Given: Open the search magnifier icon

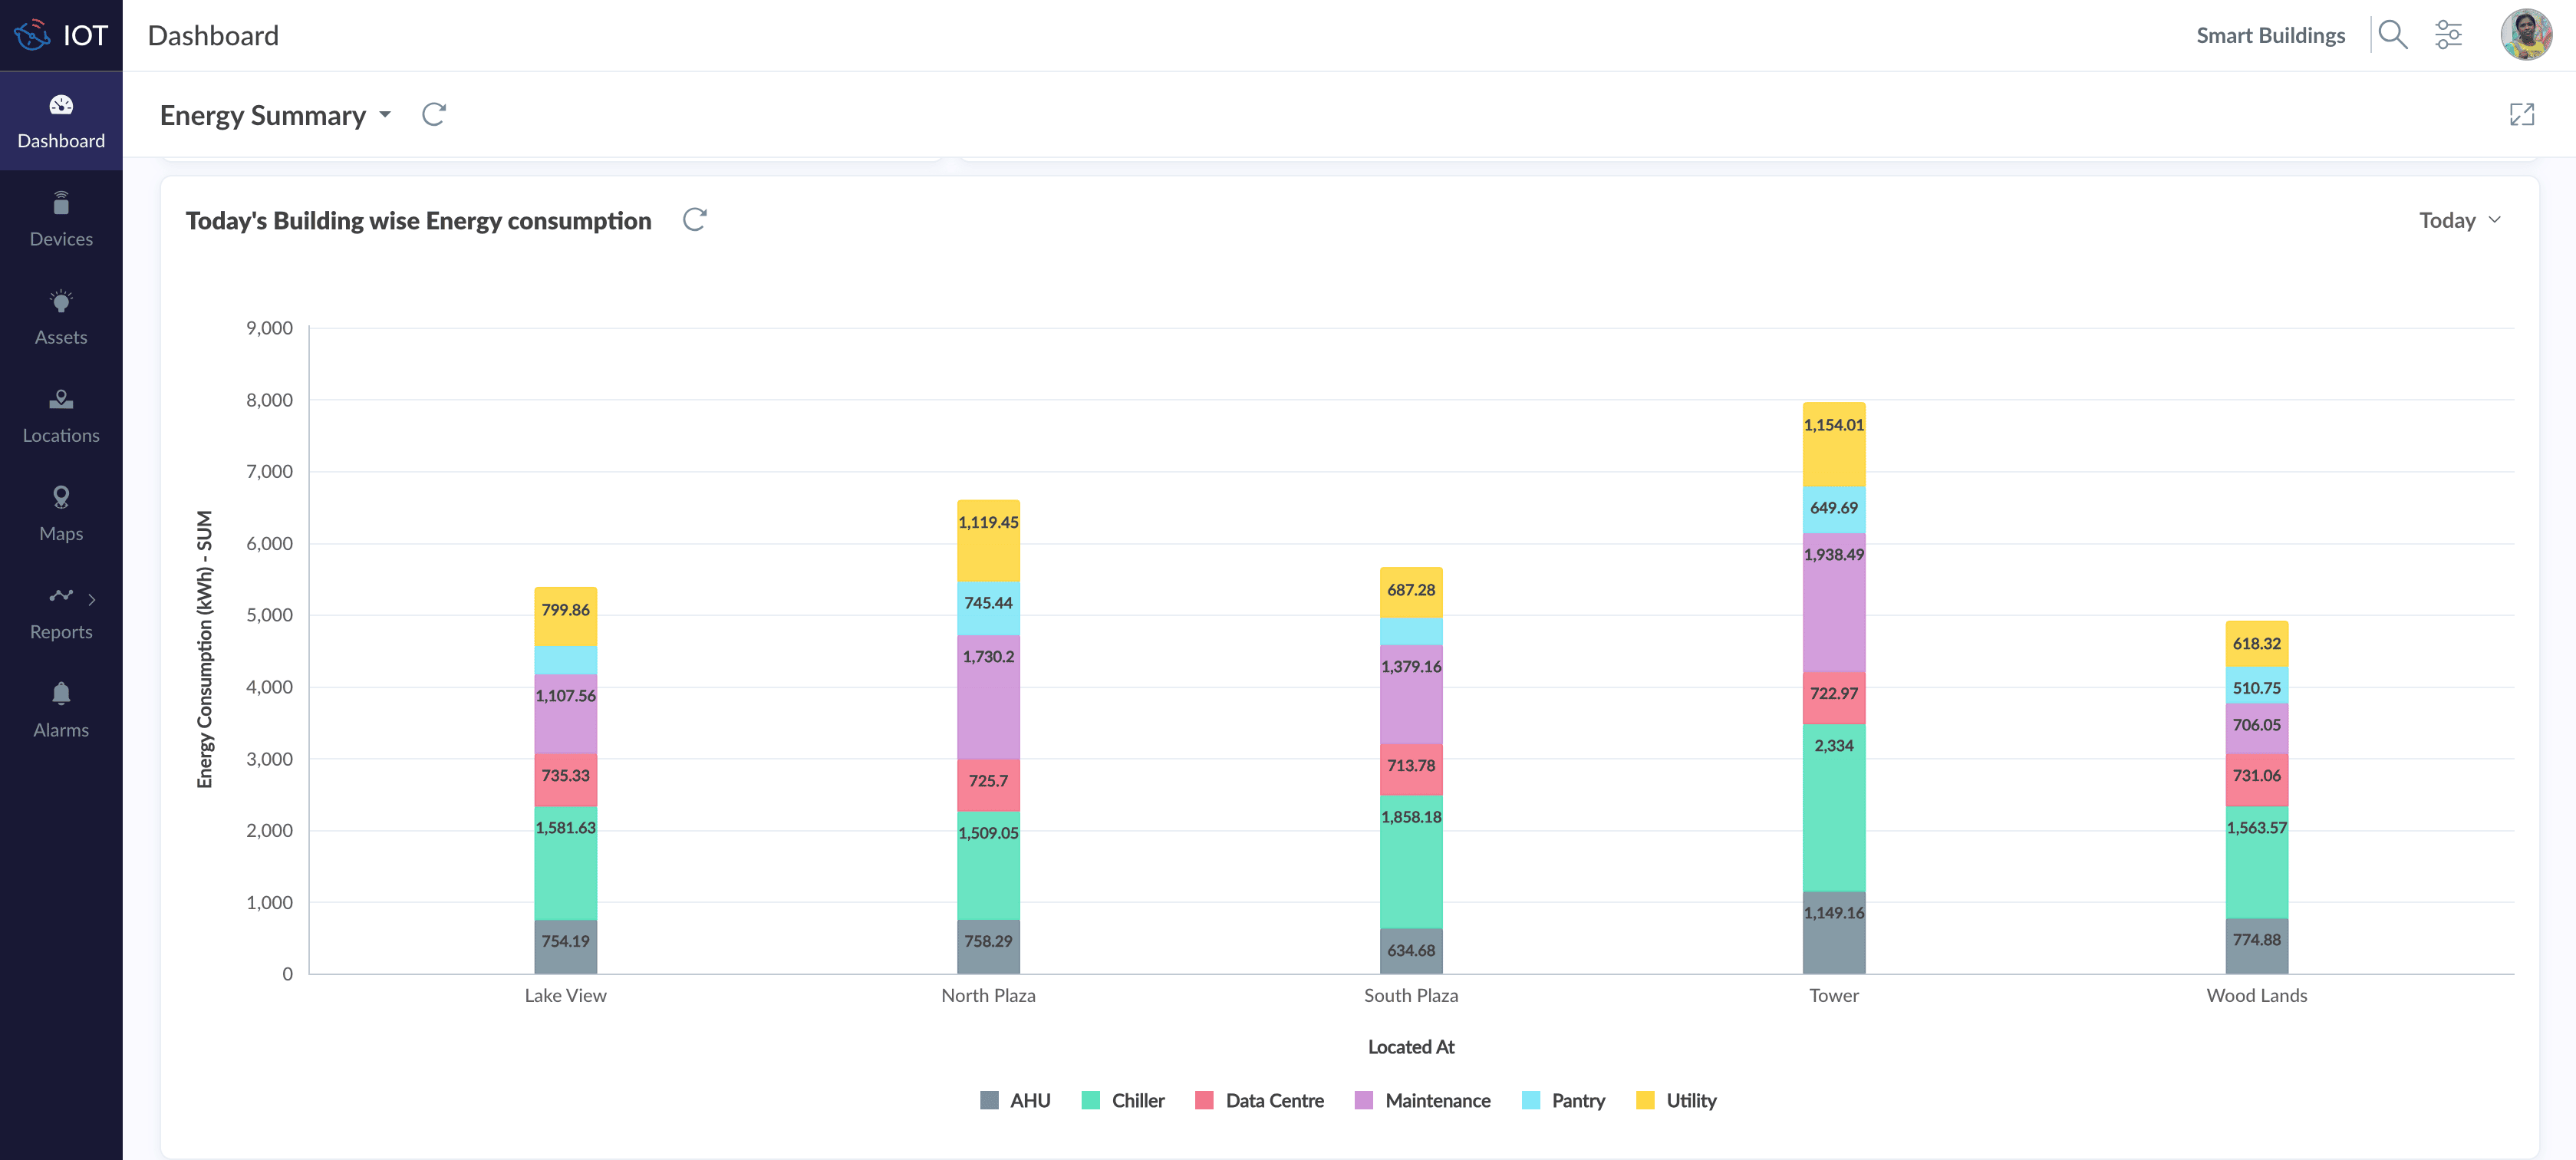Looking at the screenshot, I should pos(2391,35).
